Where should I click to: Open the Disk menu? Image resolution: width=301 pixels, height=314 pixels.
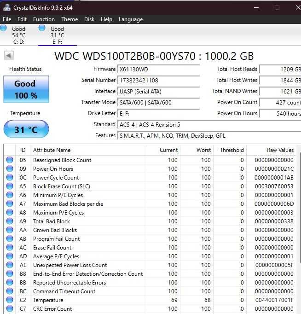pyautogui.click(x=89, y=19)
